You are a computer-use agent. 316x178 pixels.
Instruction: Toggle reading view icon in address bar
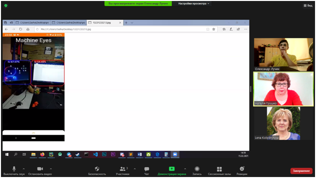click(208, 29)
